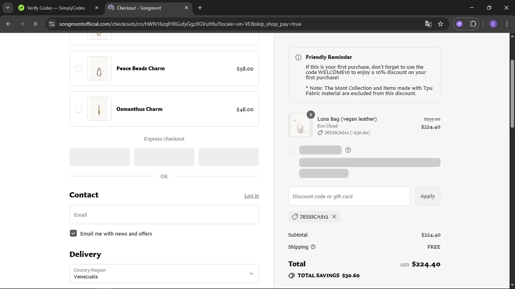Click the scrollbar down arrow
Image resolution: width=515 pixels, height=289 pixels.
pyautogui.click(x=512, y=285)
